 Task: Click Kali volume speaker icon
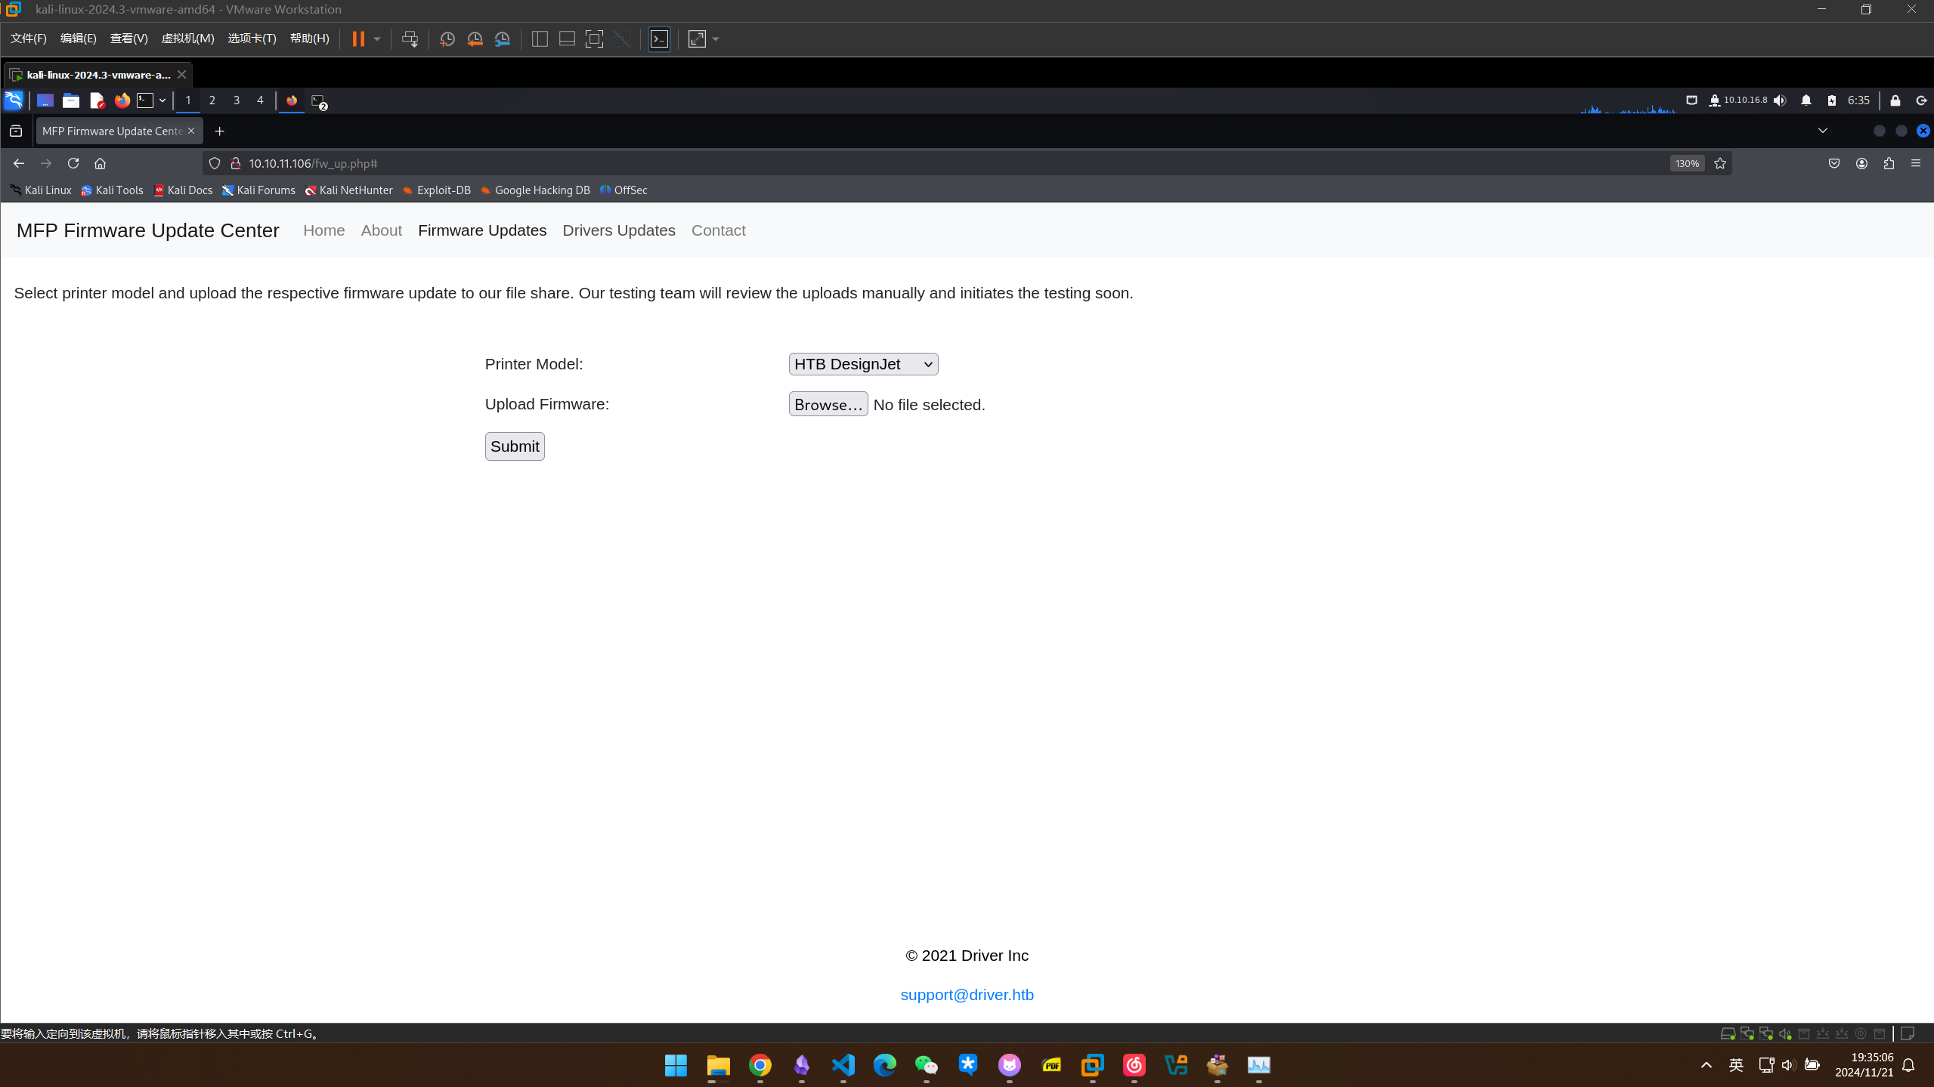[1780, 100]
